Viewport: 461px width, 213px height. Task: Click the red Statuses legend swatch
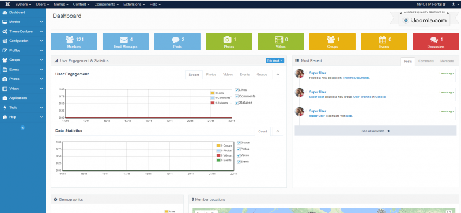[212, 103]
